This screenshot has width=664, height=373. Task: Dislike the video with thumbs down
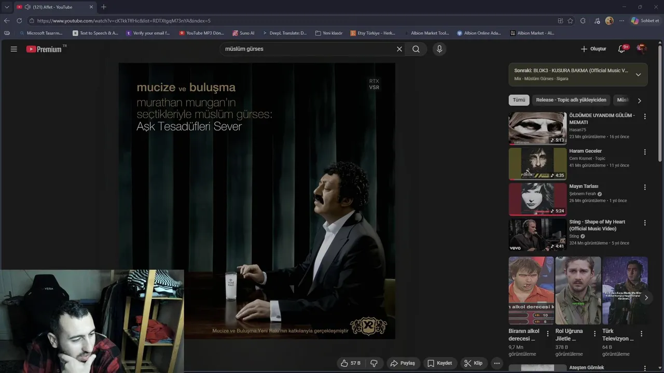(x=374, y=363)
